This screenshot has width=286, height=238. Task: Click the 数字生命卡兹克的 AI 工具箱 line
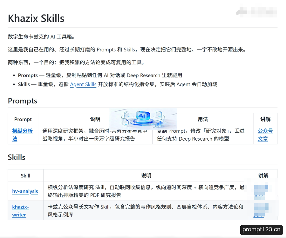click(41, 36)
